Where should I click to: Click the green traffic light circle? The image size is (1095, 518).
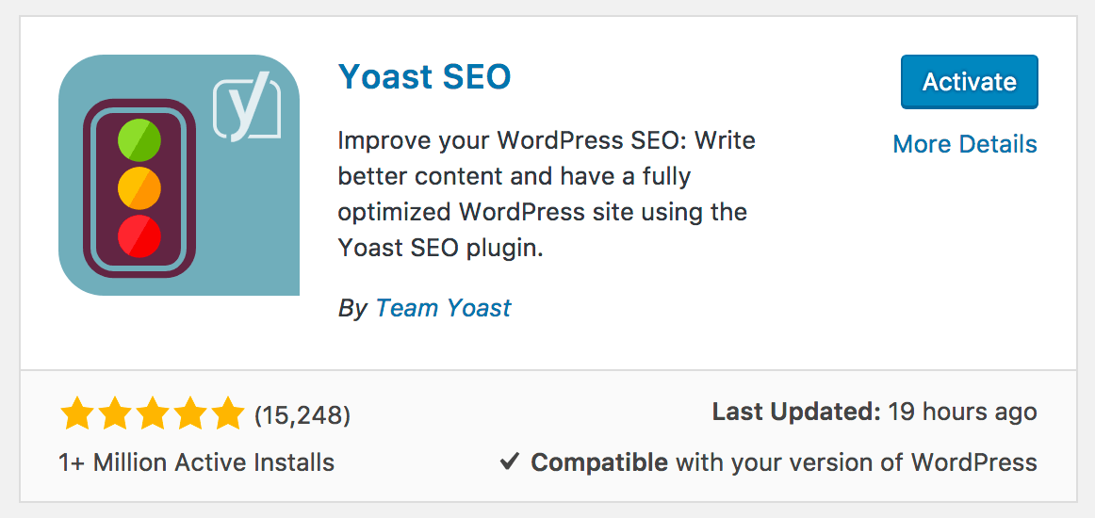pos(139,139)
